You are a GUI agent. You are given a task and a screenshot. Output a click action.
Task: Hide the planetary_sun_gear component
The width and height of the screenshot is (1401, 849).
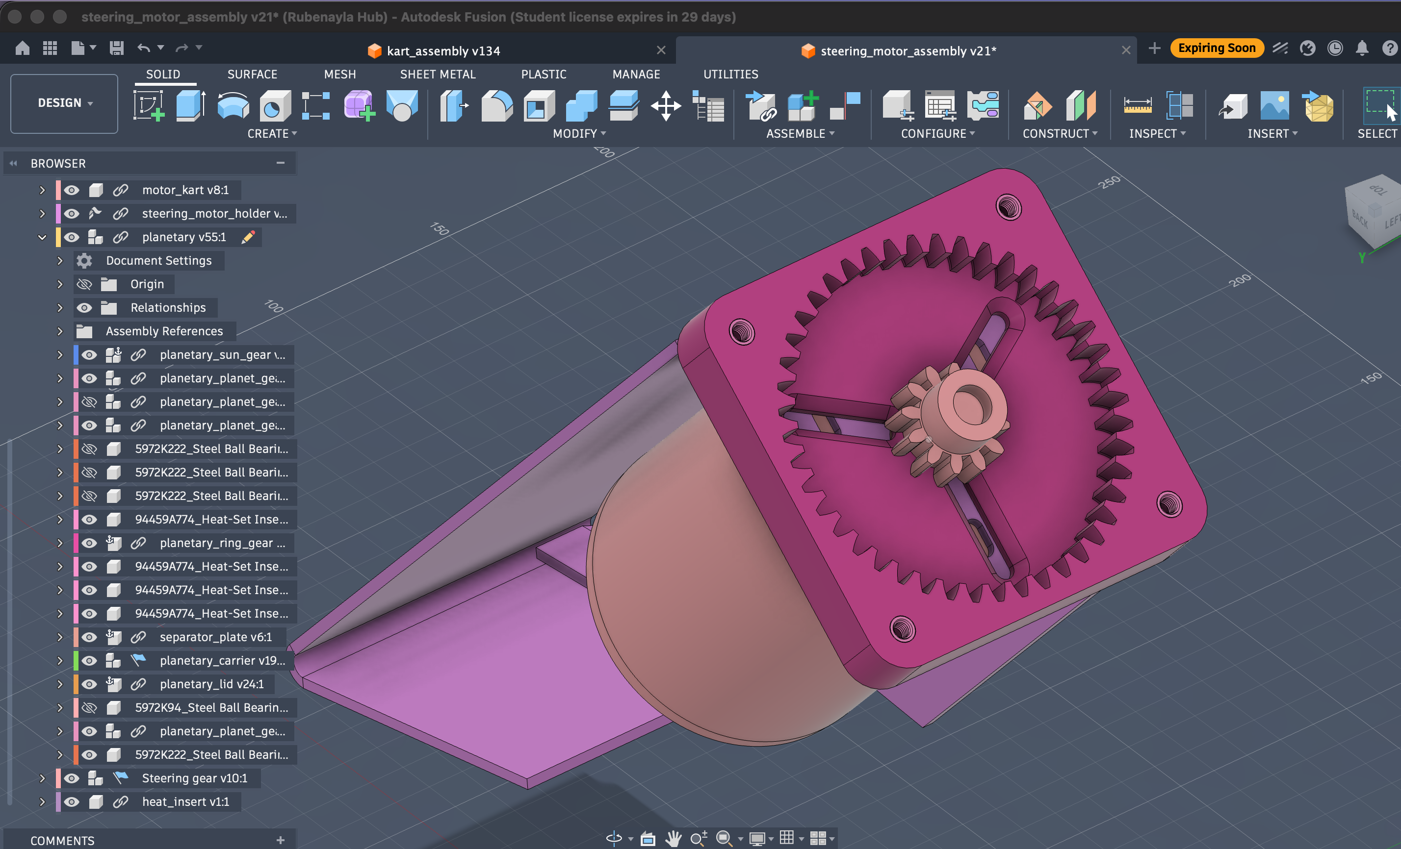(x=89, y=354)
